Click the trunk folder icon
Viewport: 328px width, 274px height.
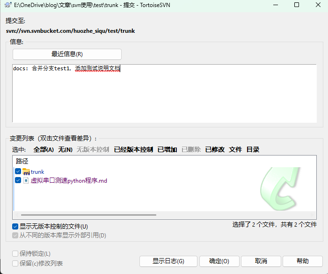pos(26,172)
